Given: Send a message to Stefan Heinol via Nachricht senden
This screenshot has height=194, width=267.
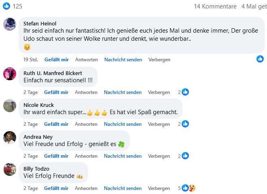Looking at the screenshot, I should coord(123,60).
